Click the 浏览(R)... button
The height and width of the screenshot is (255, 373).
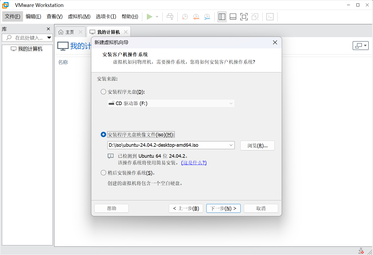(258, 146)
